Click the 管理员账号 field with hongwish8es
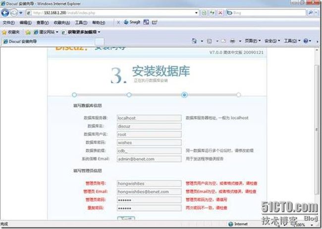 149,183
